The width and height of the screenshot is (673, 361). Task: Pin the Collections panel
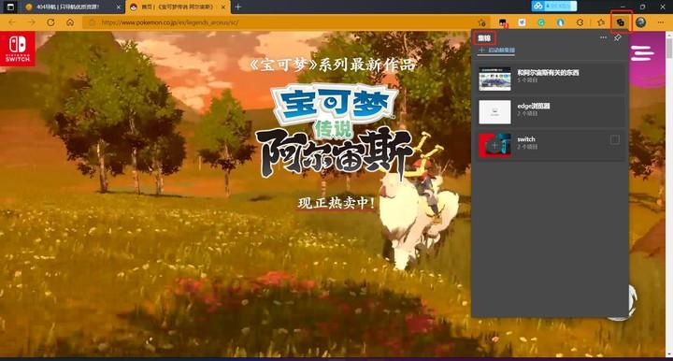pos(617,37)
